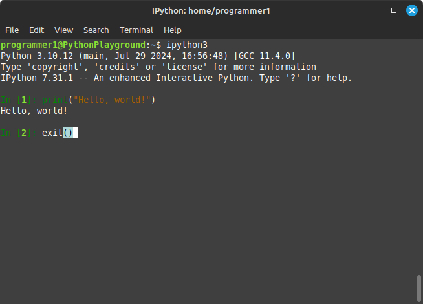Click the window title 'IPython: home/programmer1'
The image size is (423, 304).
pyautogui.click(x=211, y=11)
